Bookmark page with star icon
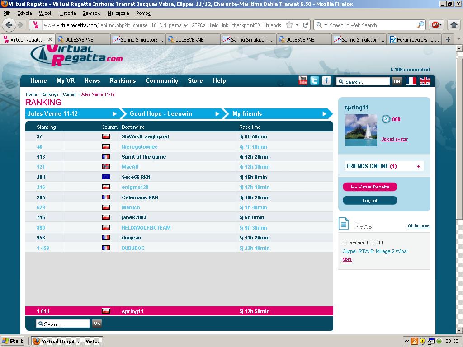The image size is (463, 347). tap(289, 25)
